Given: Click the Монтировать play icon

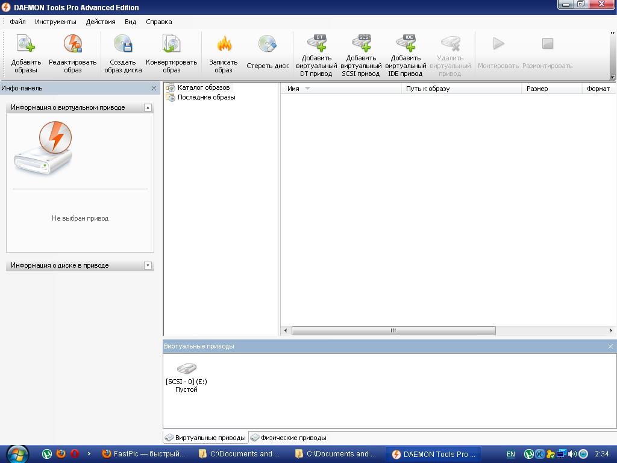Looking at the screenshot, I should pos(498,43).
